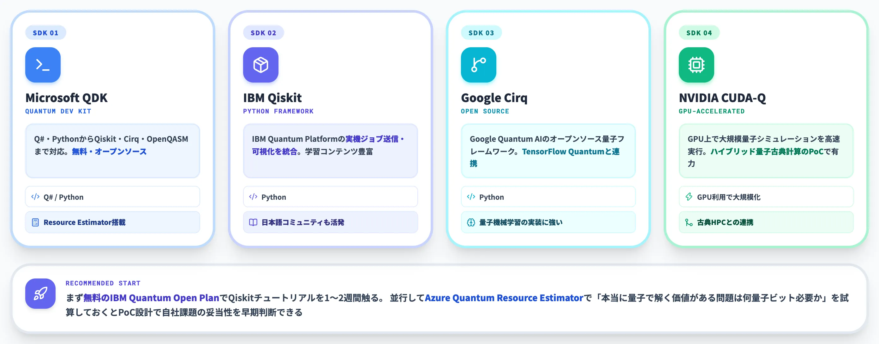
Task: Click the Microsoft QDK terminal prompt icon
Action: (x=43, y=65)
